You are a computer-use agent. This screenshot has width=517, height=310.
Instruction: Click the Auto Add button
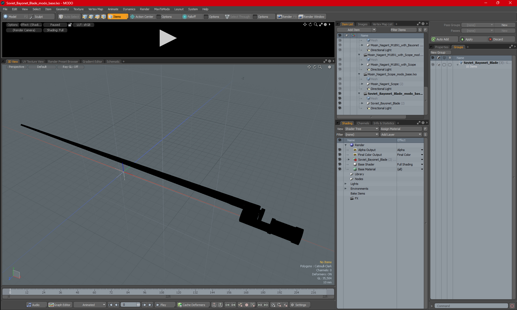pyautogui.click(x=444, y=39)
